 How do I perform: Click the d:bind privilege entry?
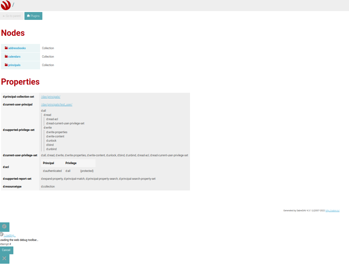[50, 145]
